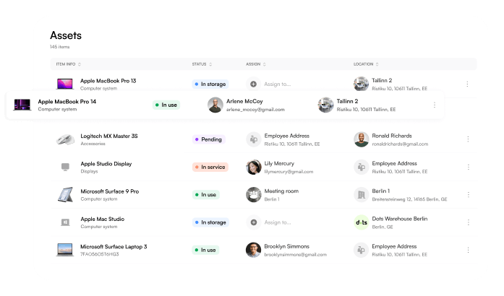Screen dimensions: 504x296
Task: Click the Meeting room avatar icon
Action: 254,194
